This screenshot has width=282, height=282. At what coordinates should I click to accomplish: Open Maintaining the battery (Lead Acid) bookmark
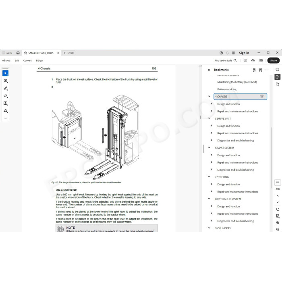(237, 82)
